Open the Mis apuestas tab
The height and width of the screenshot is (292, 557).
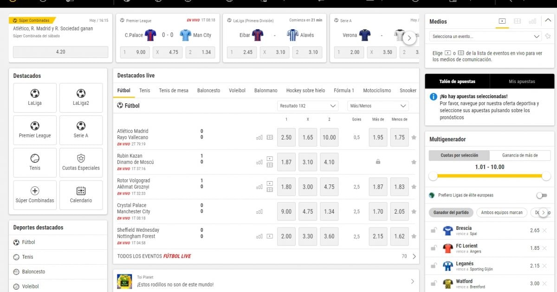(x=522, y=82)
